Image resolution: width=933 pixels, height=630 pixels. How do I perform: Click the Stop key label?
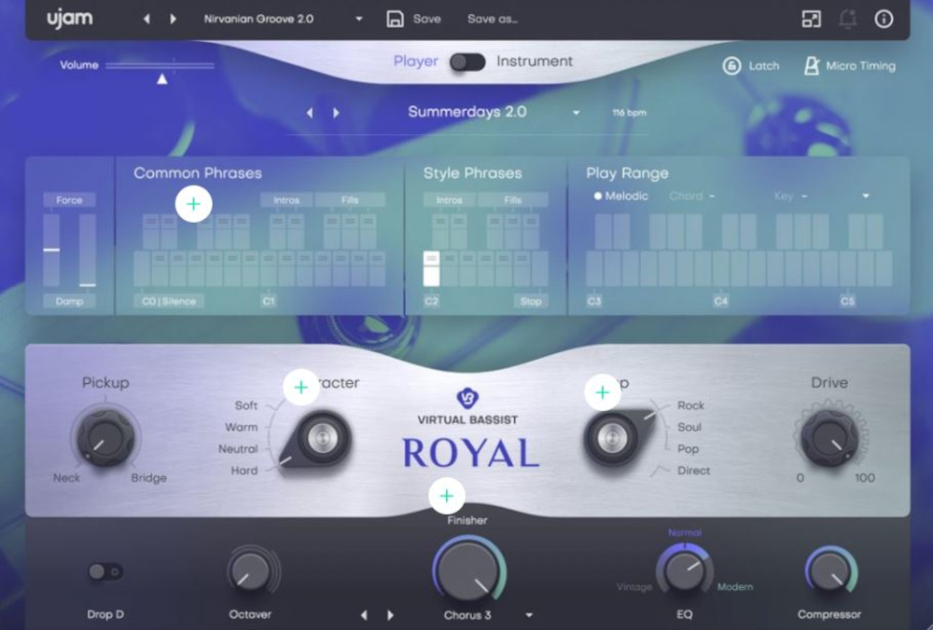(x=531, y=301)
